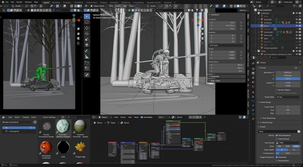This screenshot has width=303, height=167.
Task: Open the Window menu in top bar
Action: click(28, 2)
